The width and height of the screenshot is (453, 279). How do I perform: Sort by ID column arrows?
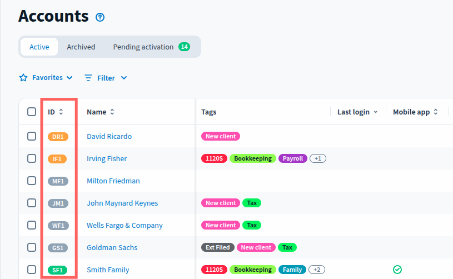[x=61, y=112]
